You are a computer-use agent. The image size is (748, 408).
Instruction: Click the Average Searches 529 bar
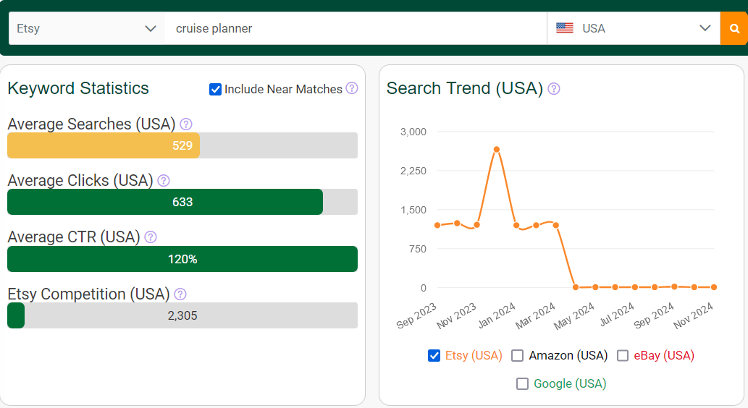pos(104,145)
